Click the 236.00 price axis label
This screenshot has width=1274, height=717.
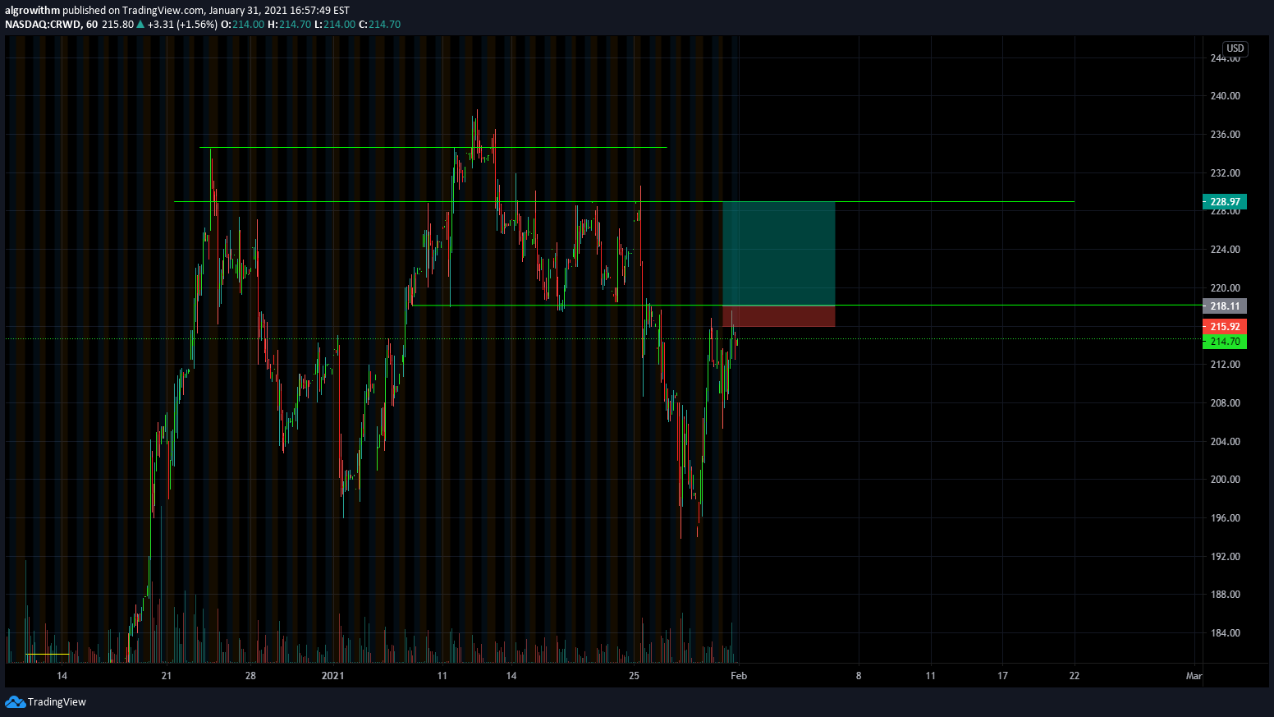click(1225, 135)
